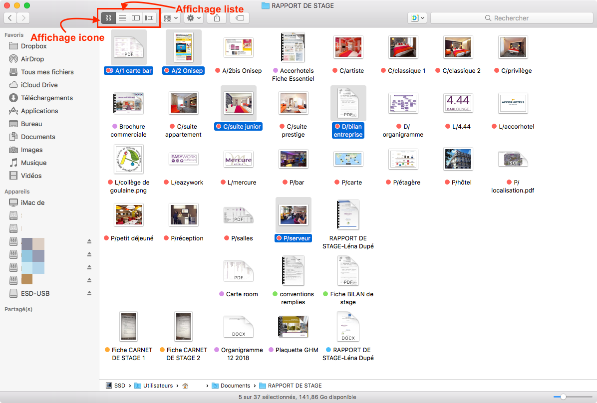Viewport: 597px width, 403px height.
Task: Eject the ESD-USB drive
Action: [89, 293]
